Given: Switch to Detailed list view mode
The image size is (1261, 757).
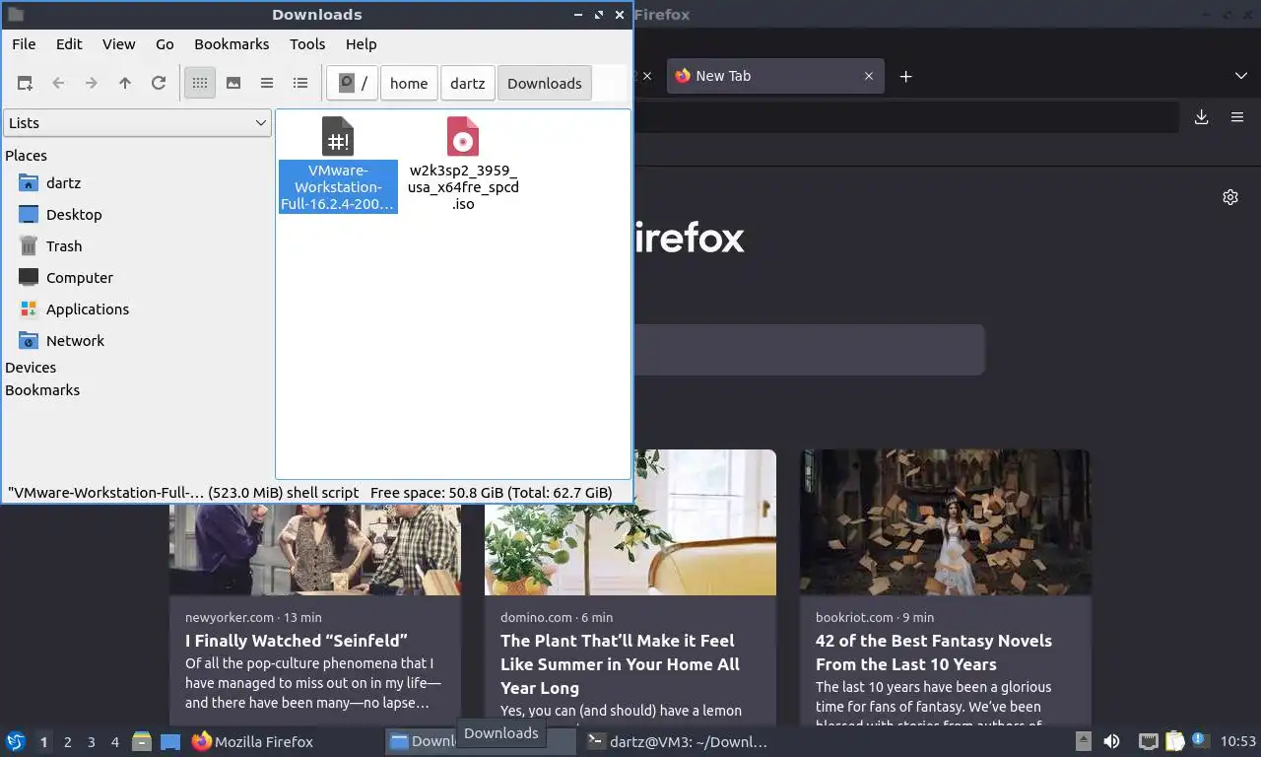Looking at the screenshot, I should 300,84.
